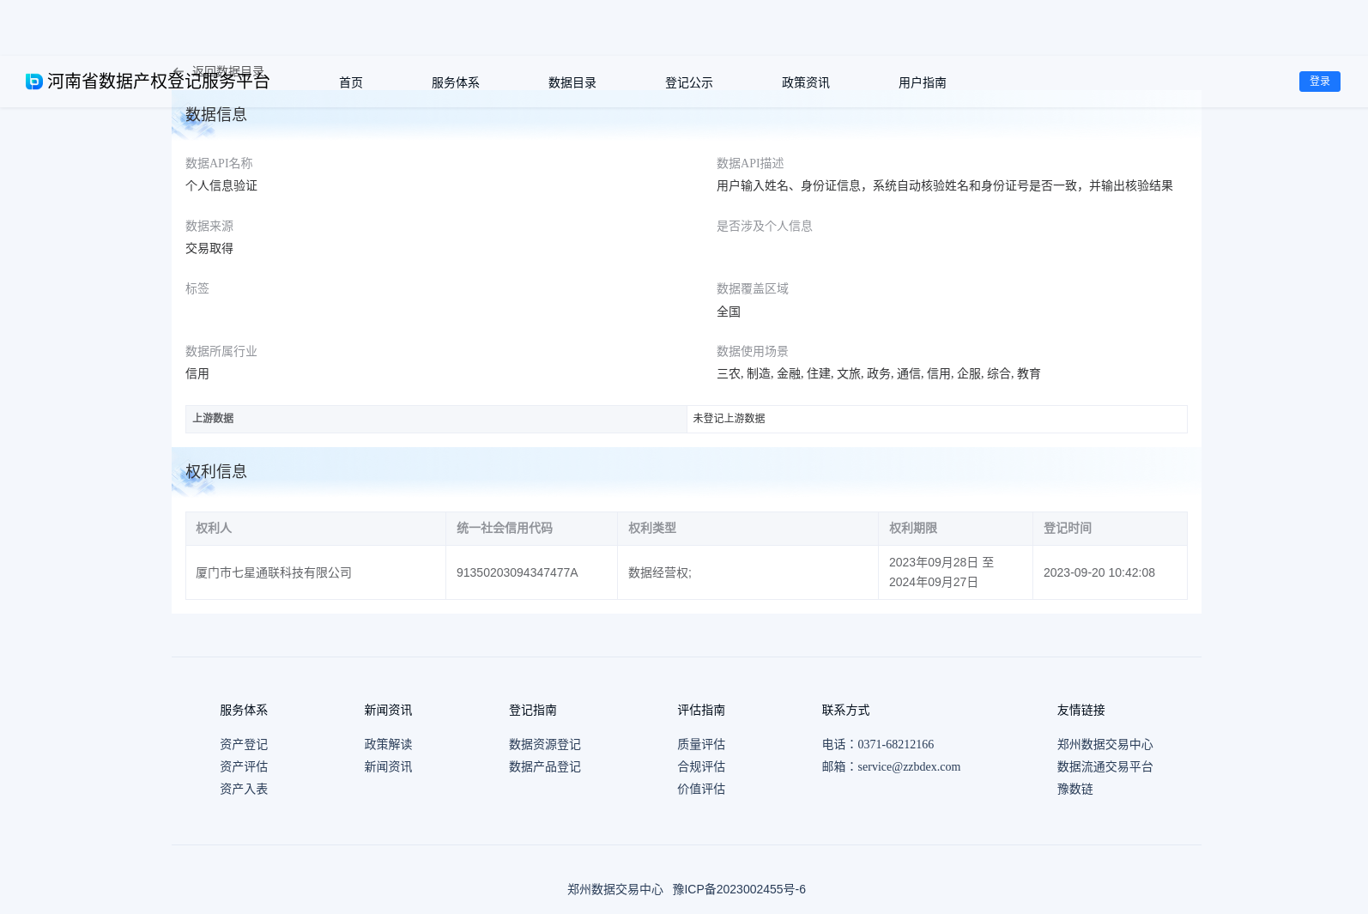Click the 评估指南 footer heading
Screen dimensions: 1368x914
(701, 710)
